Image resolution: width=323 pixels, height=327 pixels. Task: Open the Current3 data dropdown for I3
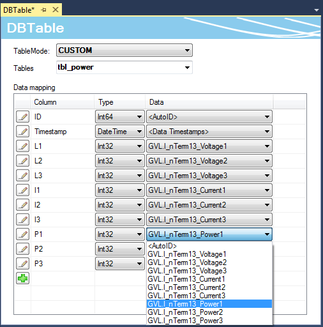coord(209,220)
